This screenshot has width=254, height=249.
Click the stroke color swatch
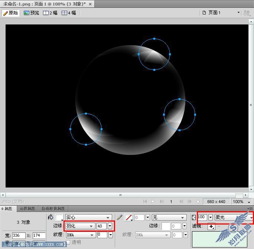(128, 218)
